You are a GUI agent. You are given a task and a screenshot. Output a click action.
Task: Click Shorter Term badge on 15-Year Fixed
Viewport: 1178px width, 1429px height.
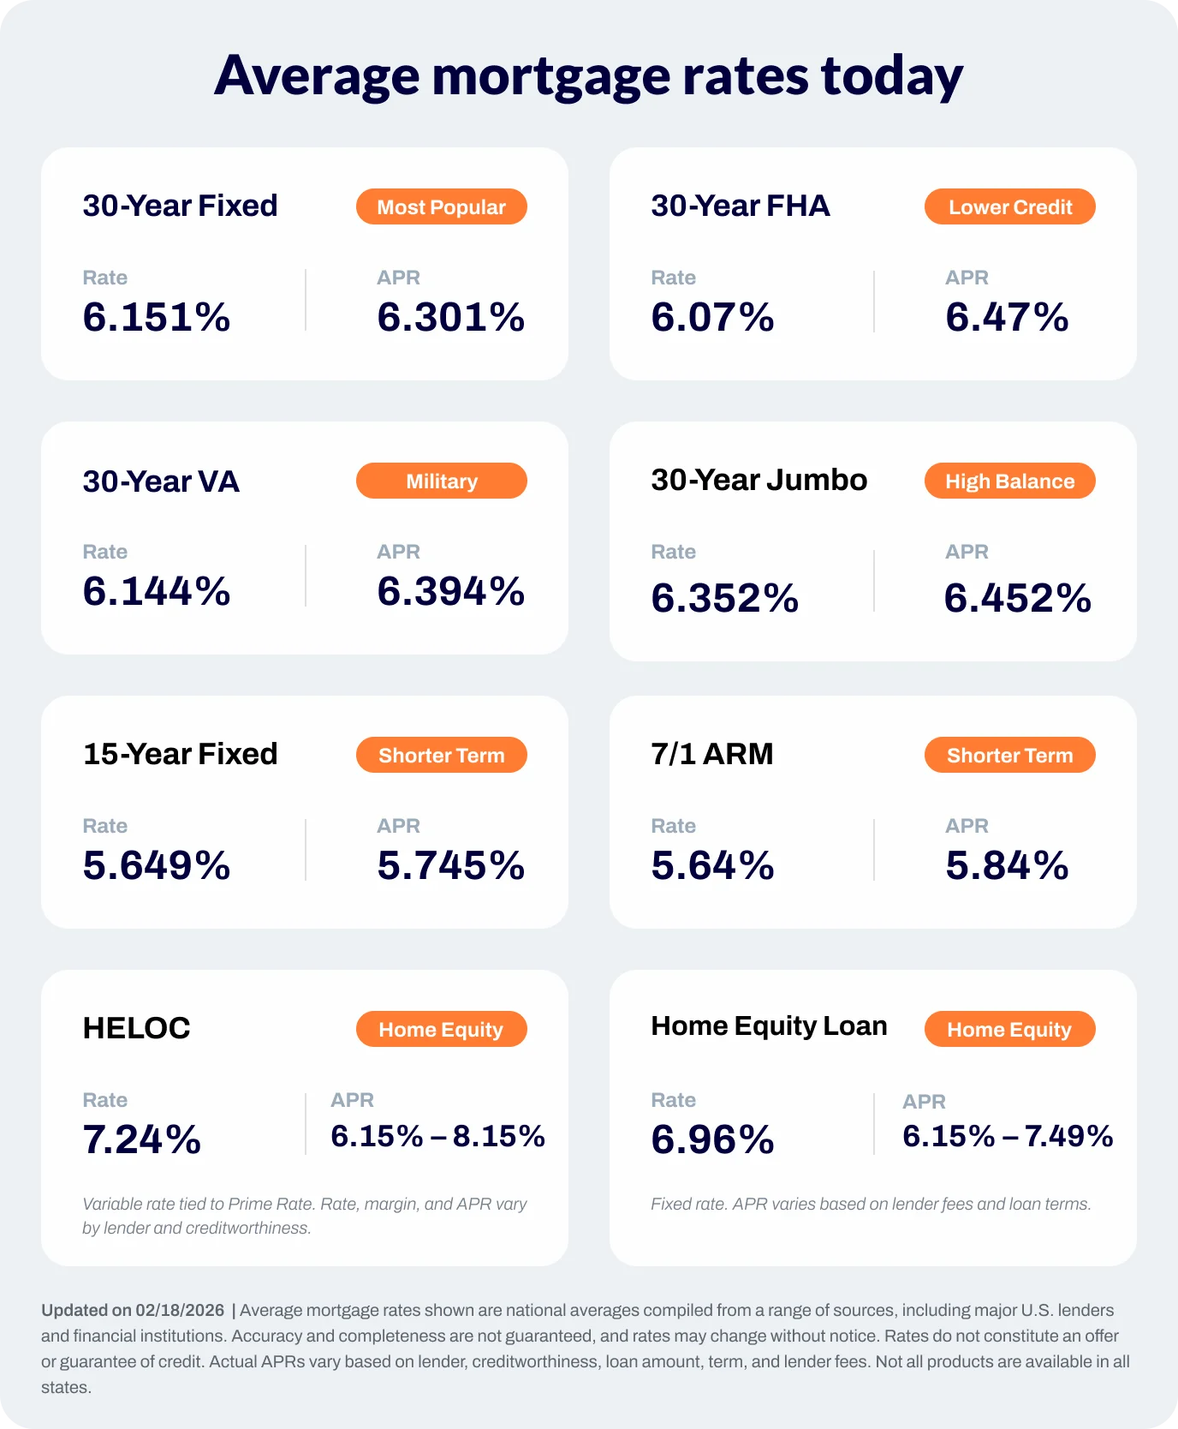[441, 756]
